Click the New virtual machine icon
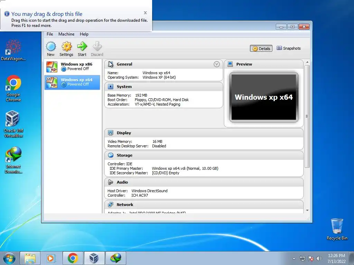354x265 pixels. (51, 47)
